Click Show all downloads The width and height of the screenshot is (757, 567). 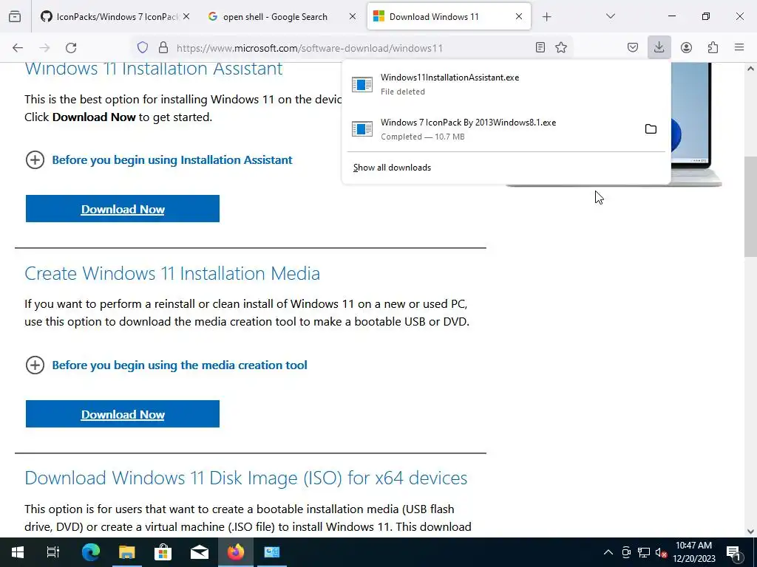[392, 168]
